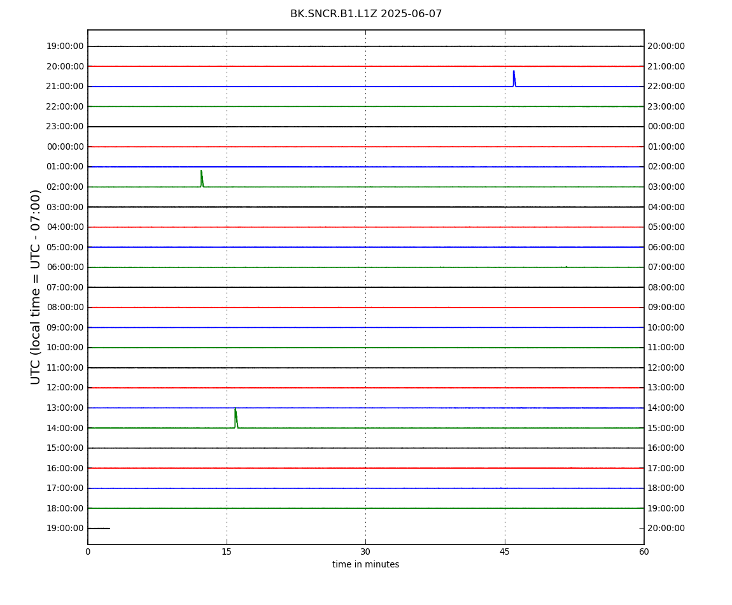Click the left-axis label 09:00:00
Screen dimensions: 732x605
click(66, 327)
